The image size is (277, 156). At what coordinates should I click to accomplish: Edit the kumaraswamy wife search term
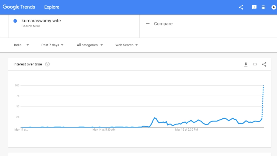41,21
